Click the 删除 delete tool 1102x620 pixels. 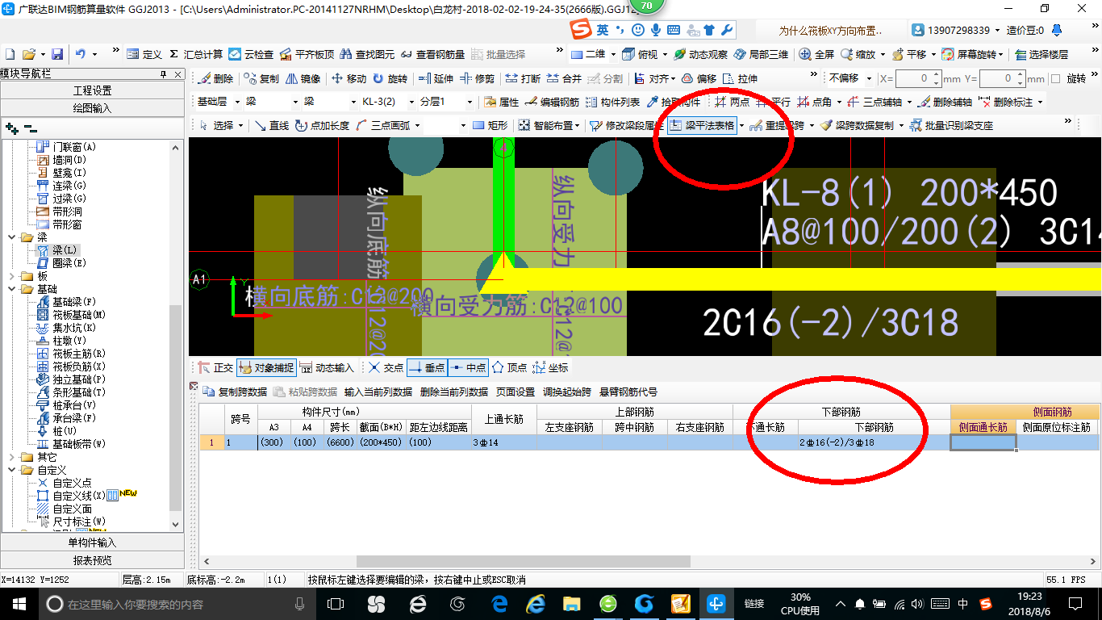tap(215, 78)
